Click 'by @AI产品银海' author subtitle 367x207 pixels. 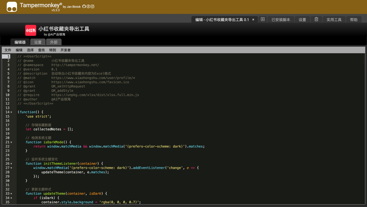pyautogui.click(x=54, y=35)
